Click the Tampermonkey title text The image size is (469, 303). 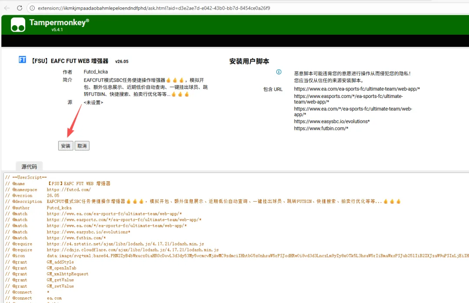59,23
